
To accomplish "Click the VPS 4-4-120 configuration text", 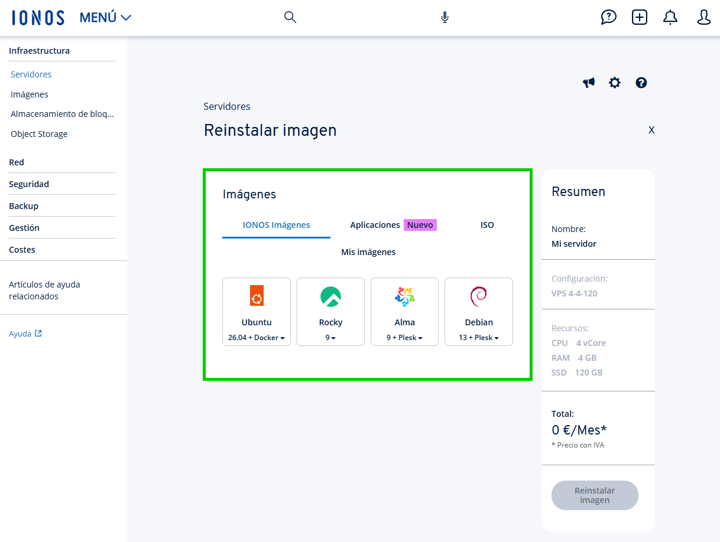I will [x=575, y=293].
